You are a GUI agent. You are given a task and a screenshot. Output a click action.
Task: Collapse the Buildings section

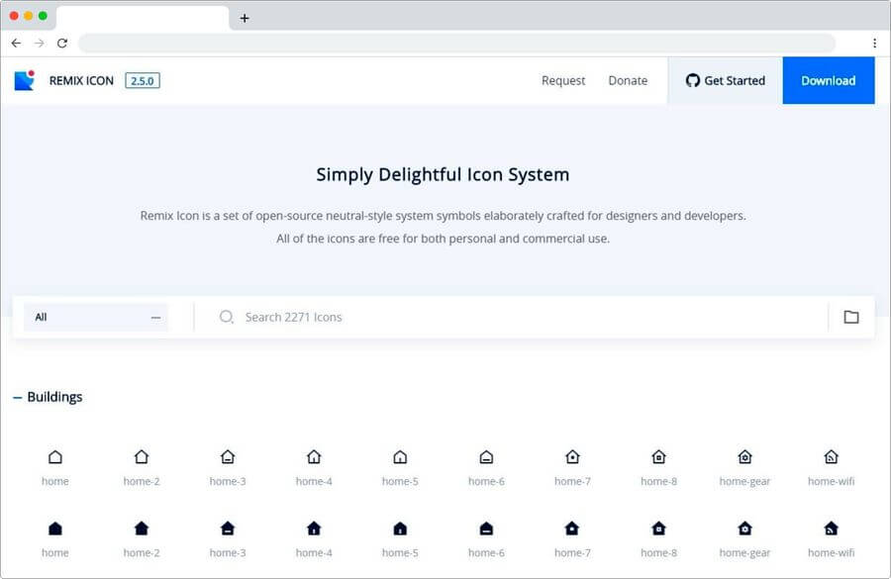[x=18, y=397]
